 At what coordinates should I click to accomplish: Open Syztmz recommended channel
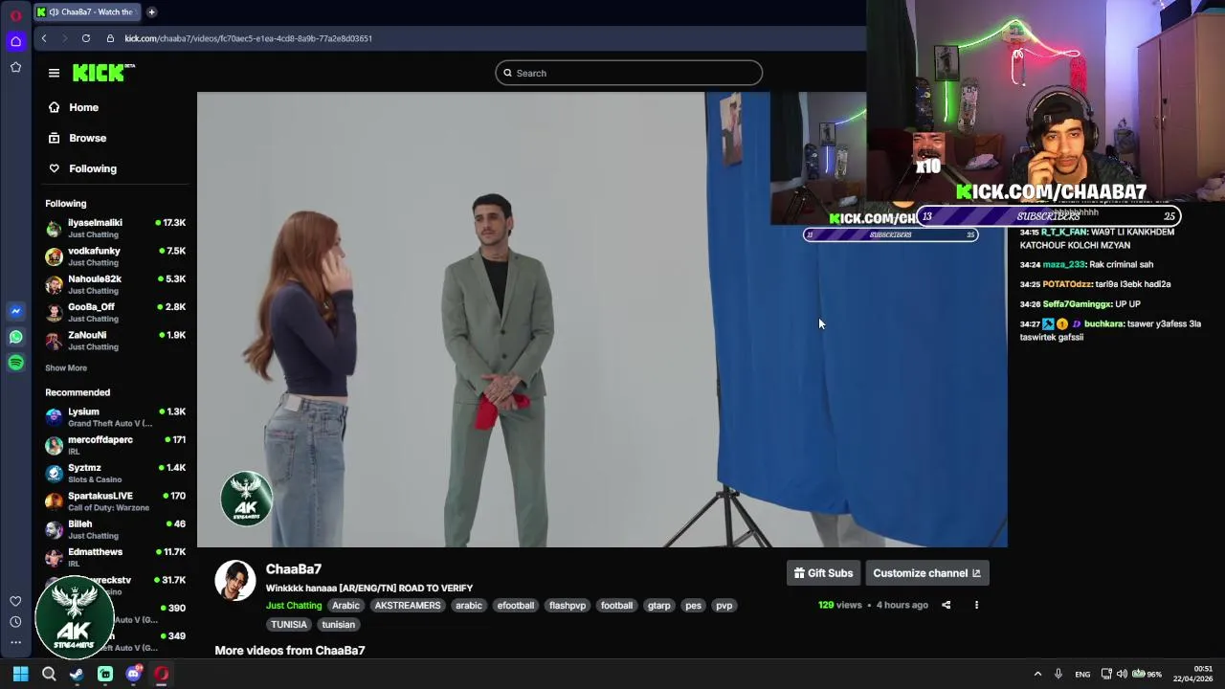click(115, 473)
